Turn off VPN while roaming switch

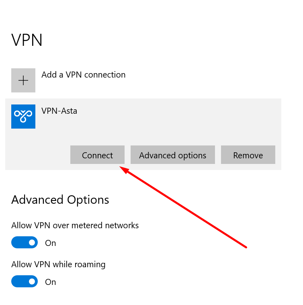[25, 282]
